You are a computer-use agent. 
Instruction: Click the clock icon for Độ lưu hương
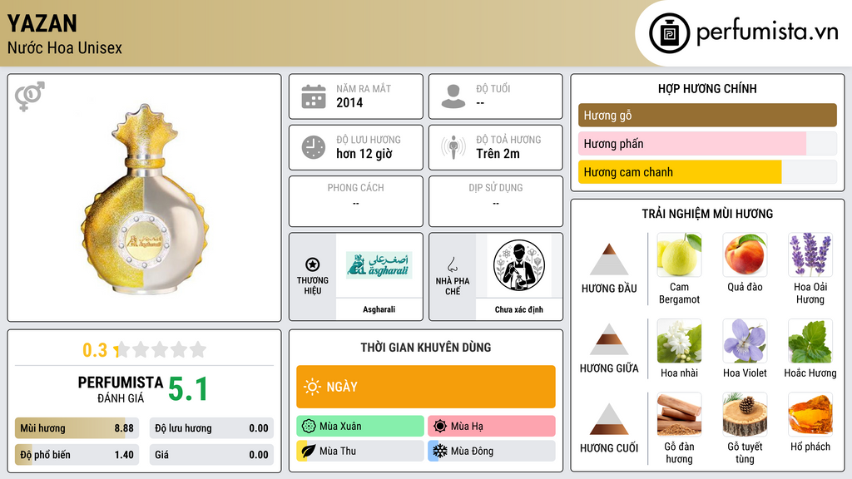(x=314, y=147)
